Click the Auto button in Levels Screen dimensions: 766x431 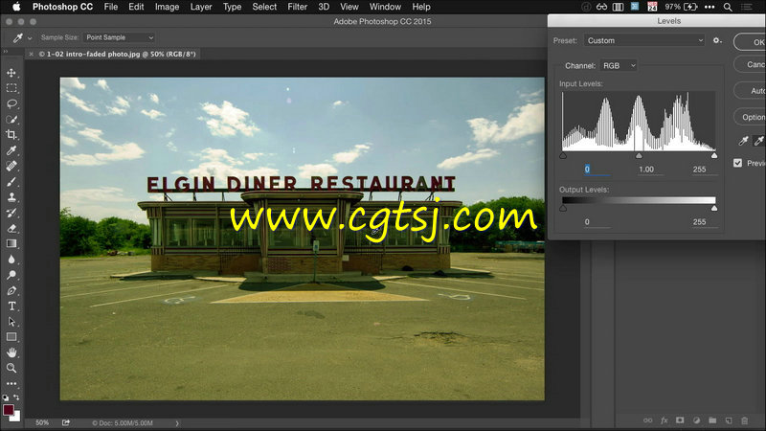[x=750, y=91]
